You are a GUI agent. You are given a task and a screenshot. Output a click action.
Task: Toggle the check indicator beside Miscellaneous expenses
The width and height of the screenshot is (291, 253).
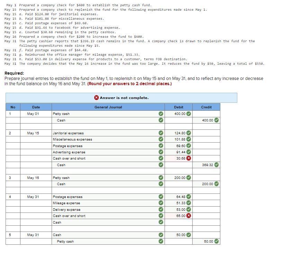[161, 139]
